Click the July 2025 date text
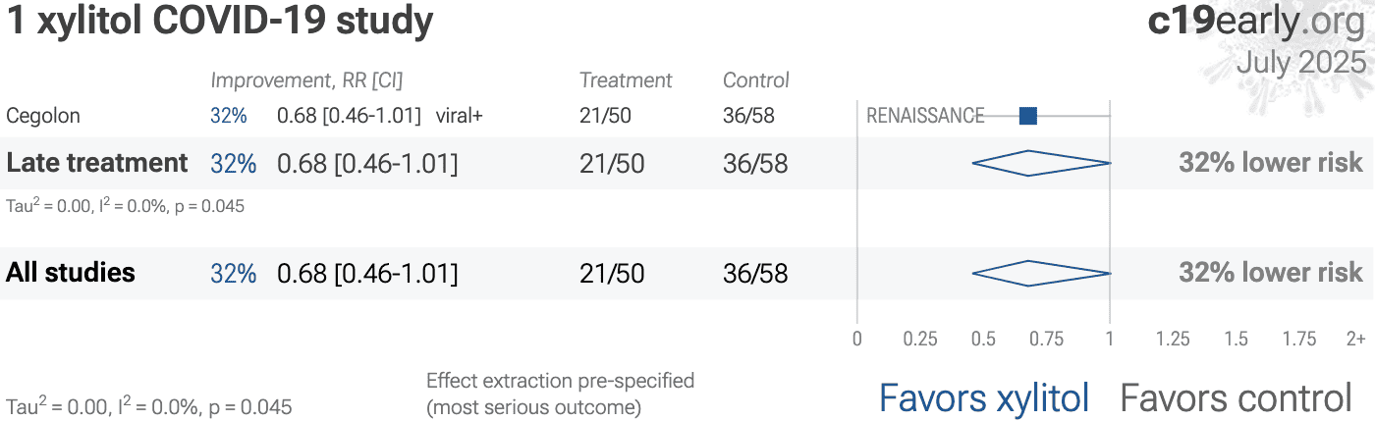 pyautogui.click(x=1300, y=62)
